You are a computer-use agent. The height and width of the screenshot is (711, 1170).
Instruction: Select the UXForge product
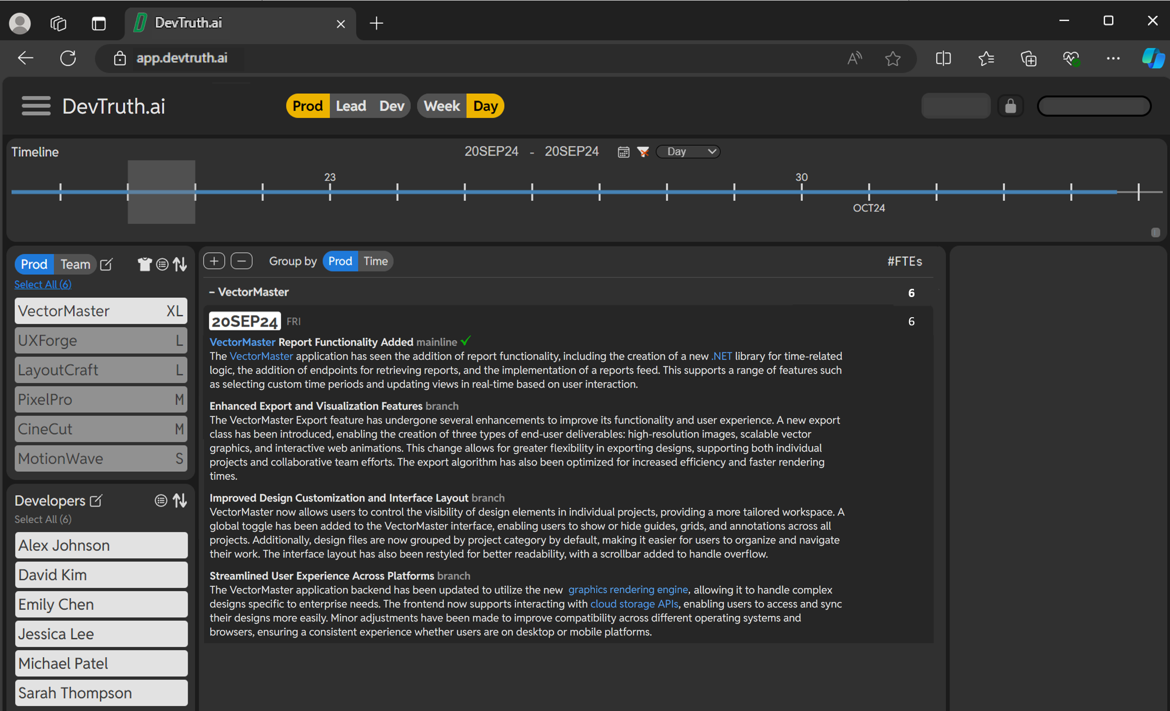point(101,340)
